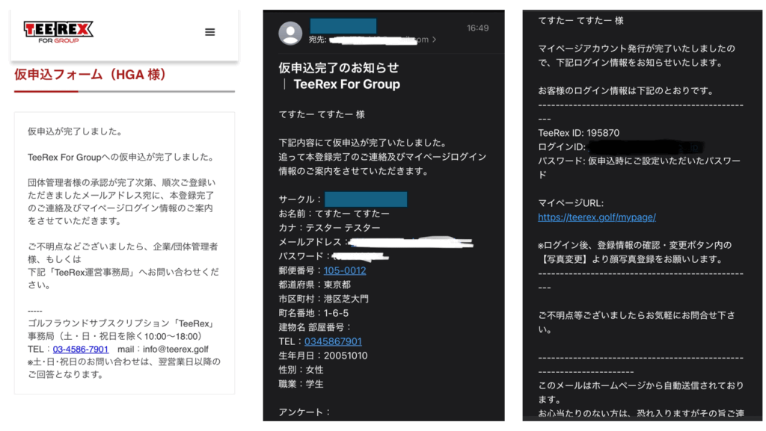The width and height of the screenshot is (766, 431).
Task: Select the 町名番地：1-6-5 line
Action: (x=313, y=313)
